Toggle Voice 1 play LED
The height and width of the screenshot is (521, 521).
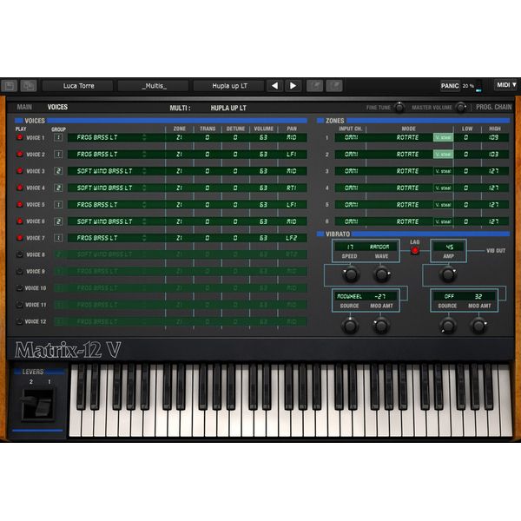(20, 137)
